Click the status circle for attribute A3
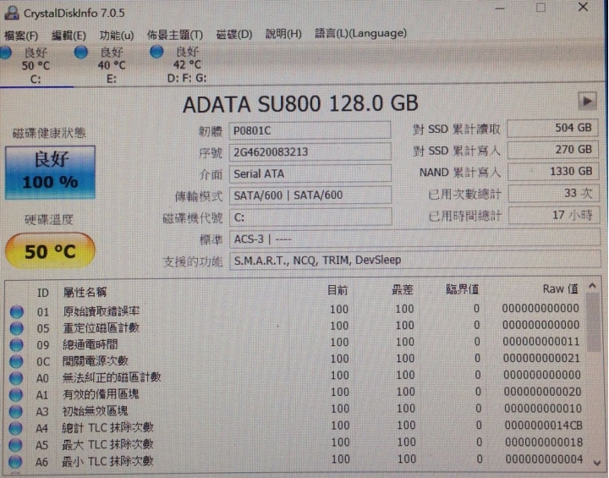This screenshot has height=478, width=609. pyautogui.click(x=15, y=411)
